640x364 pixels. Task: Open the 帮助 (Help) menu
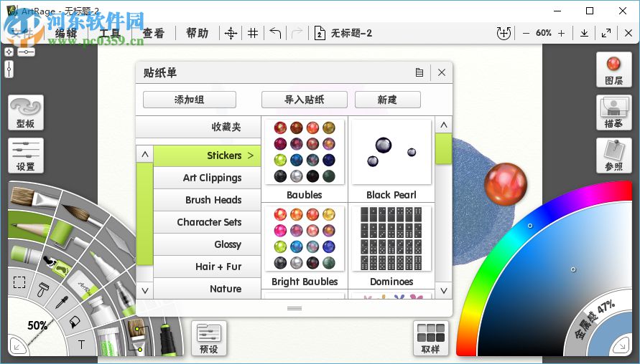pos(197,34)
